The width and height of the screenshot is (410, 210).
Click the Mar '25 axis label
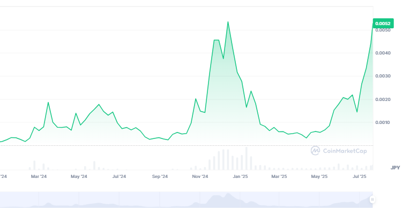pyautogui.click(x=279, y=177)
